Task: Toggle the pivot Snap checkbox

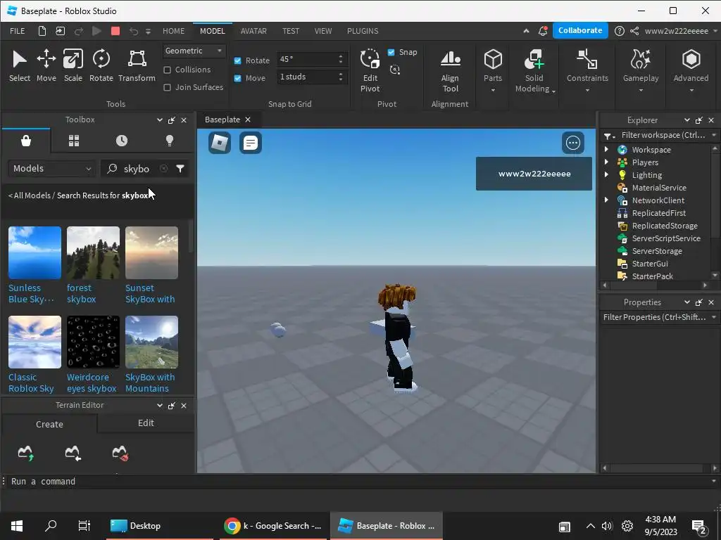Action: coord(391,52)
